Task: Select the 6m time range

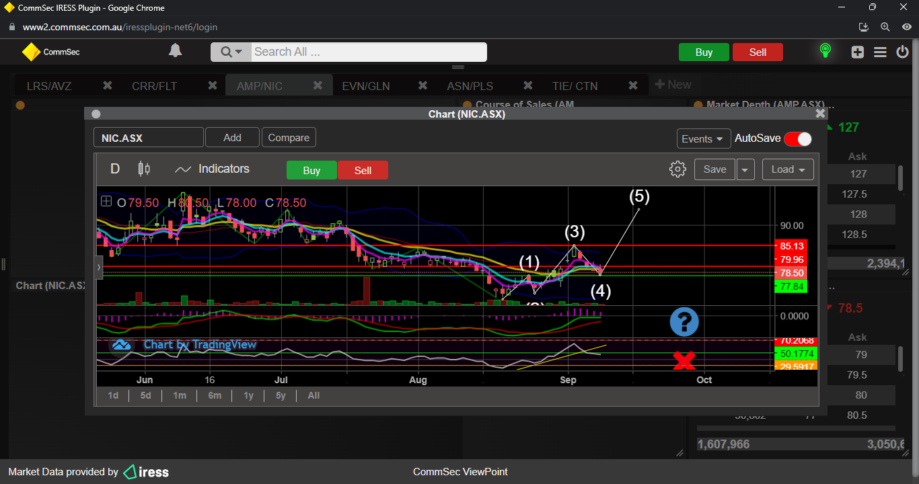Action: point(215,395)
